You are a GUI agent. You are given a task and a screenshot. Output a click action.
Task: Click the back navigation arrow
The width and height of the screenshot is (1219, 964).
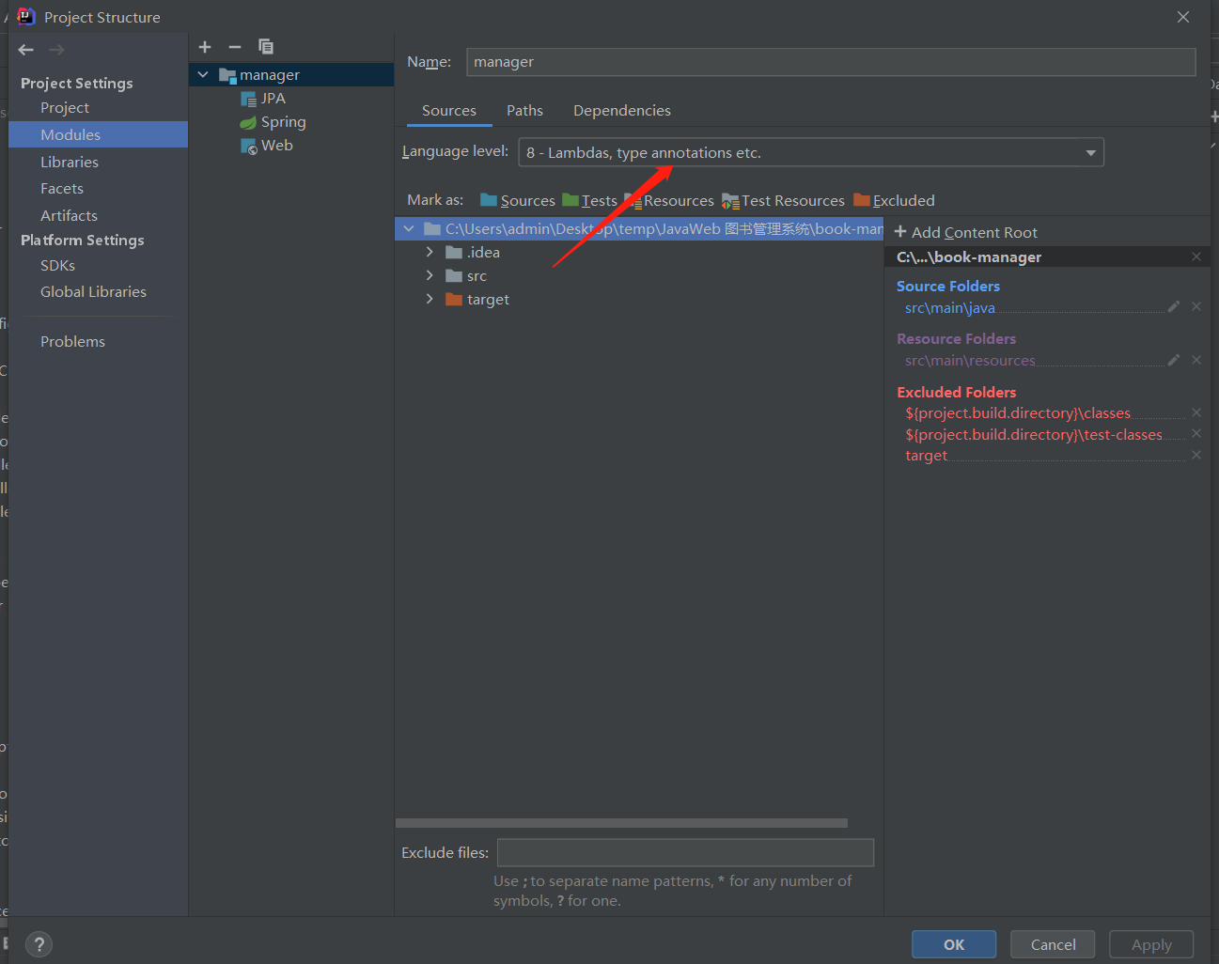pyautogui.click(x=26, y=50)
